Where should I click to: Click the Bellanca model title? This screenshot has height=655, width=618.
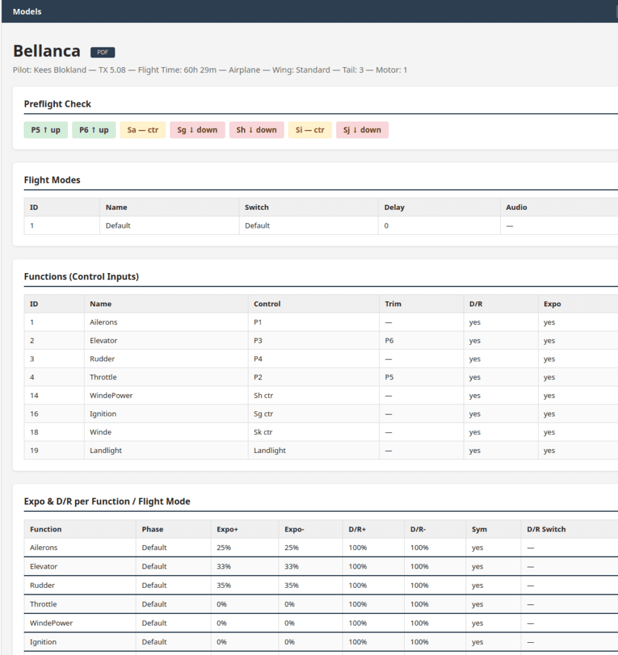click(x=47, y=51)
